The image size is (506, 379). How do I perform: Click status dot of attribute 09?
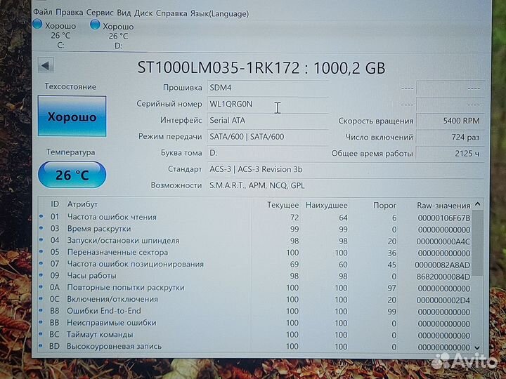(41, 275)
